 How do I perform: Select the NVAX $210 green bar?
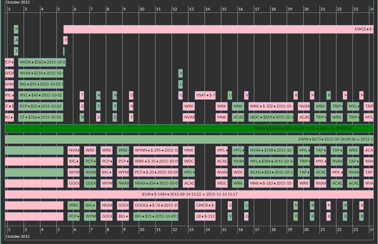(41, 73)
